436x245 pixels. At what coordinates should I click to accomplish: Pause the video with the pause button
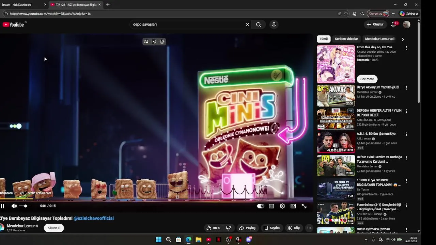pos(2,206)
